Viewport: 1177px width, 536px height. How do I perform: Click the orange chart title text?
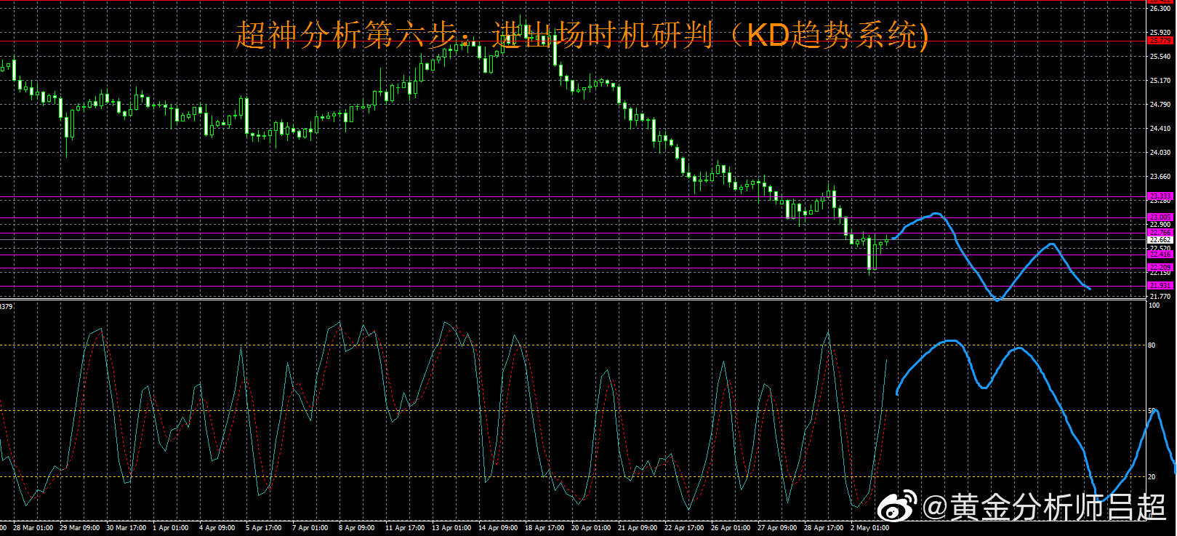coord(582,35)
